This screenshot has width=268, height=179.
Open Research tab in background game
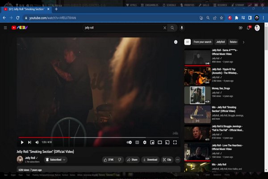tap(220, 5)
